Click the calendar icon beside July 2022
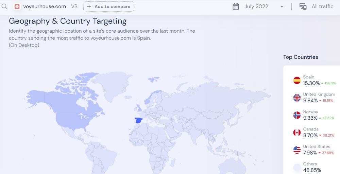Screen dimensions: 340x174 [236, 6]
